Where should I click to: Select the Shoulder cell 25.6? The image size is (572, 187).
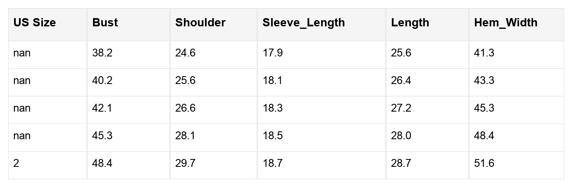click(186, 81)
